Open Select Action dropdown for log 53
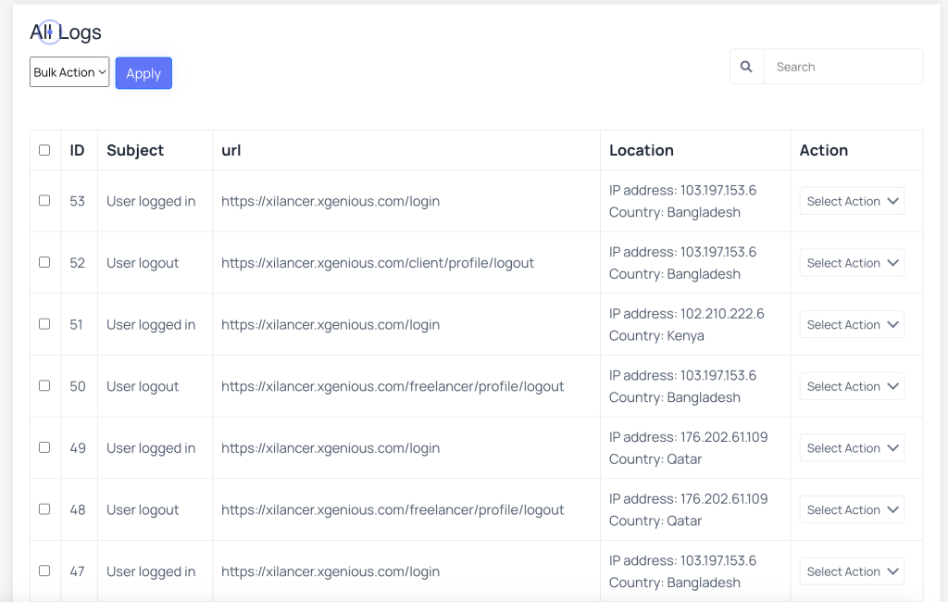Screen dimensions: 948x602 click(852, 201)
